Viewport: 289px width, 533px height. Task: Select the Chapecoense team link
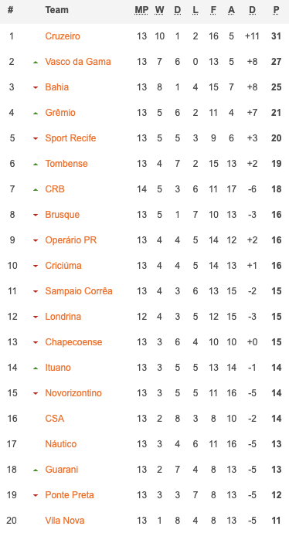coord(73,342)
